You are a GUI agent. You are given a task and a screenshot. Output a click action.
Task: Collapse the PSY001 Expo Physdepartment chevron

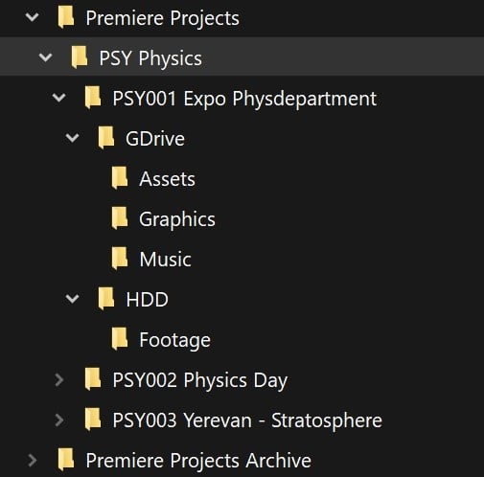59,98
